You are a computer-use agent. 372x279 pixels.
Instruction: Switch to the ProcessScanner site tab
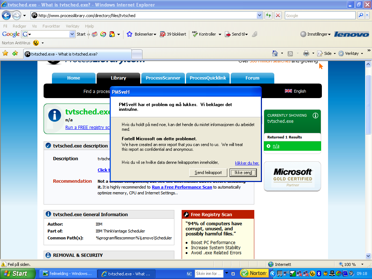pos(163,78)
